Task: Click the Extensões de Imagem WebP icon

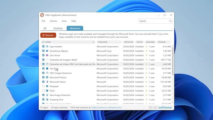Action: point(47,60)
